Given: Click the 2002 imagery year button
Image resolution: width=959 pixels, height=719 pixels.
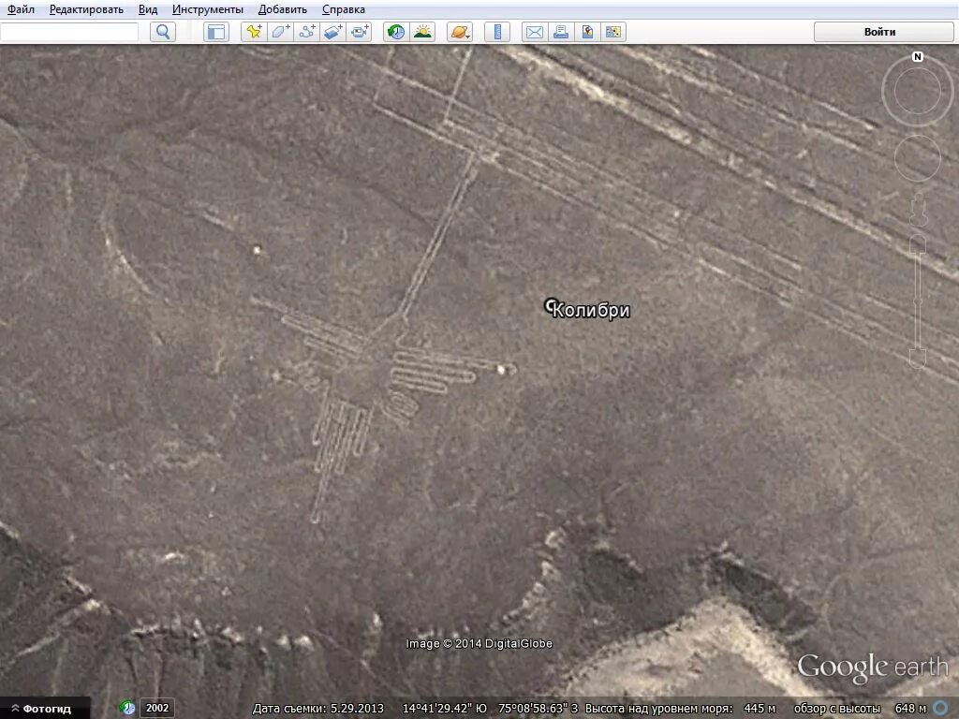Looking at the screenshot, I should (157, 708).
